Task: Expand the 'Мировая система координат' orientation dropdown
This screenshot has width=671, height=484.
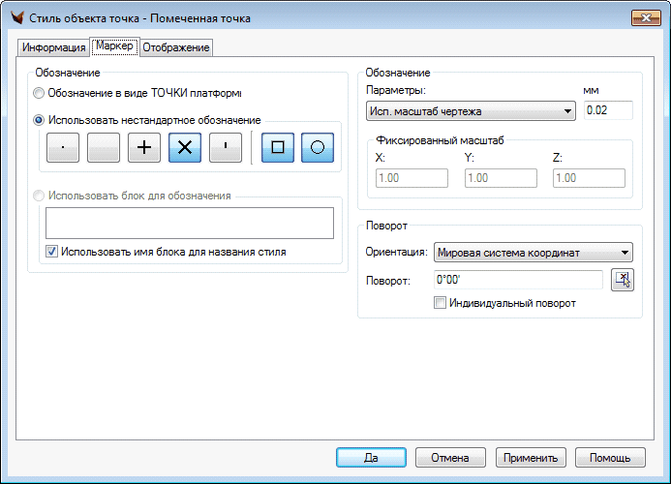Action: tap(533, 253)
